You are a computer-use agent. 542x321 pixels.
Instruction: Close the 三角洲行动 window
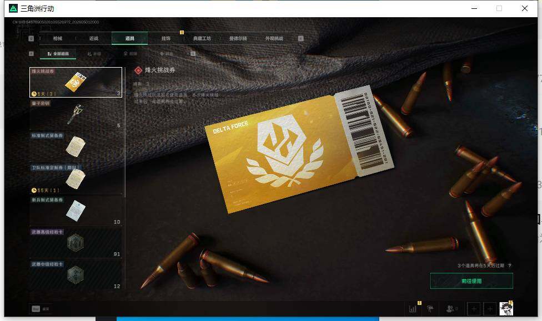(525, 8)
